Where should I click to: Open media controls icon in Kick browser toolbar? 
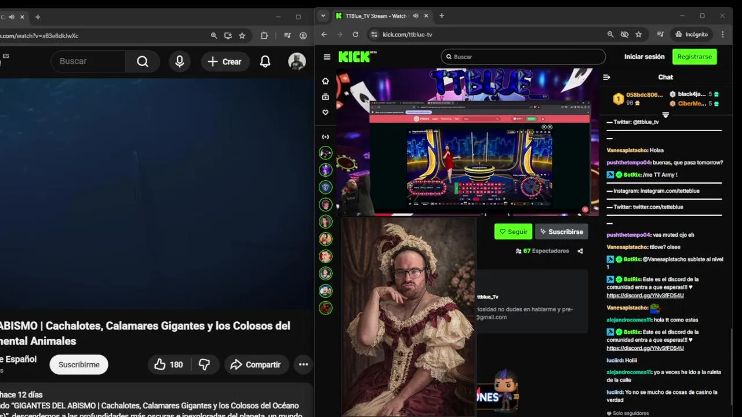click(660, 34)
